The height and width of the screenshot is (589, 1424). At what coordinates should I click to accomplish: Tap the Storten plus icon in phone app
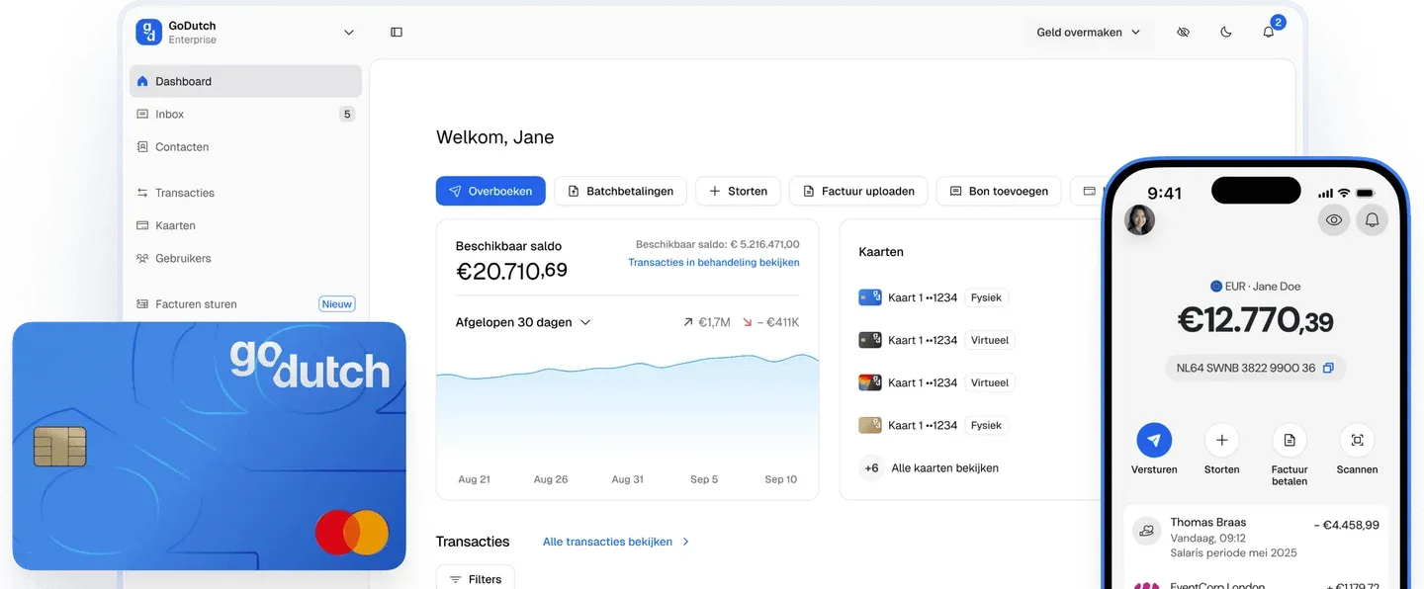[1222, 440]
